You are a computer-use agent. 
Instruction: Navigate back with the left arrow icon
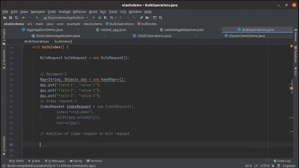(24, 18)
